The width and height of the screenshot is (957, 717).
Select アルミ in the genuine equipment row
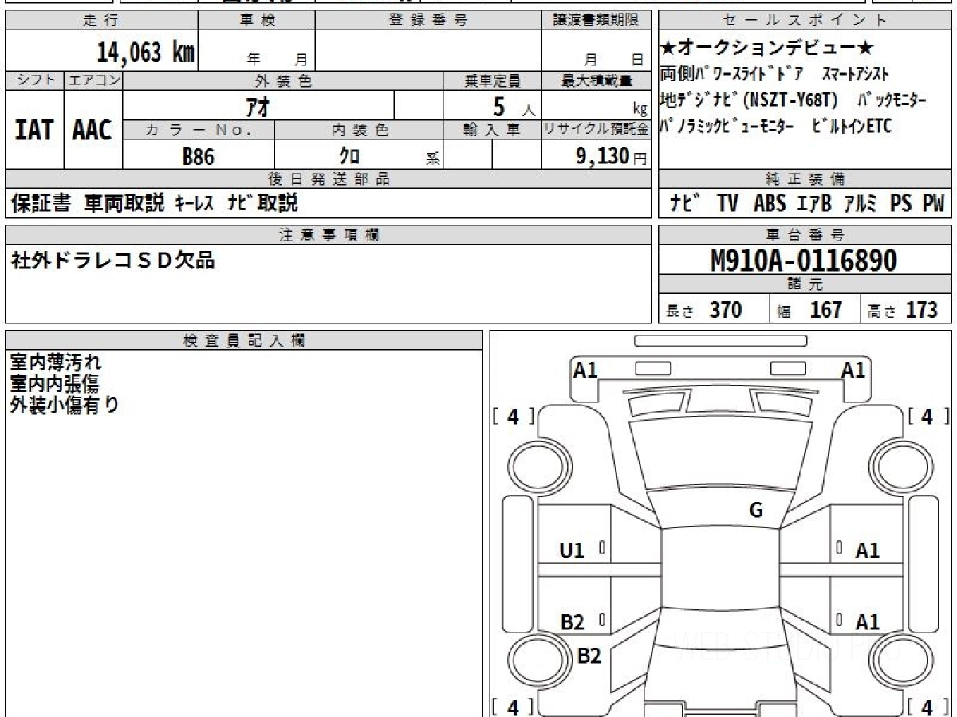click(861, 204)
